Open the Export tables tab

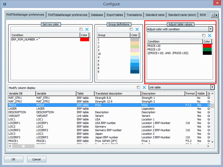pos(114,15)
